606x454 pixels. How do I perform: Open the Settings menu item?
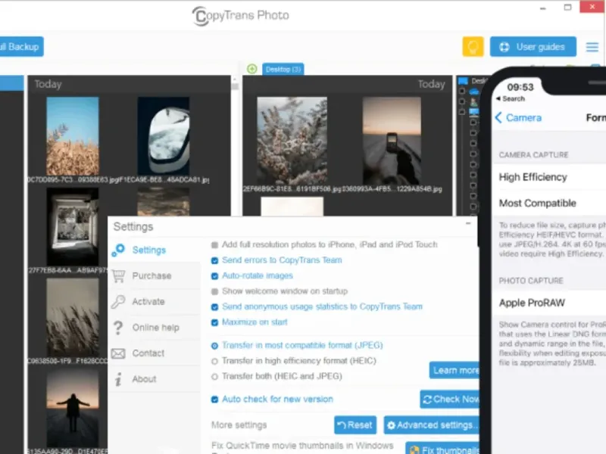click(155, 250)
